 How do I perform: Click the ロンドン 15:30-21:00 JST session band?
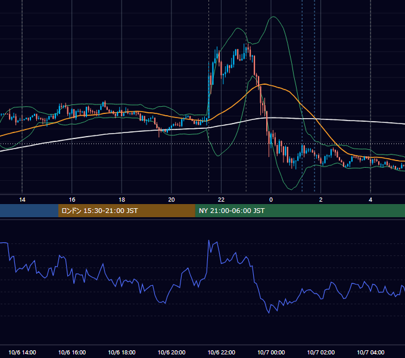click(126, 211)
